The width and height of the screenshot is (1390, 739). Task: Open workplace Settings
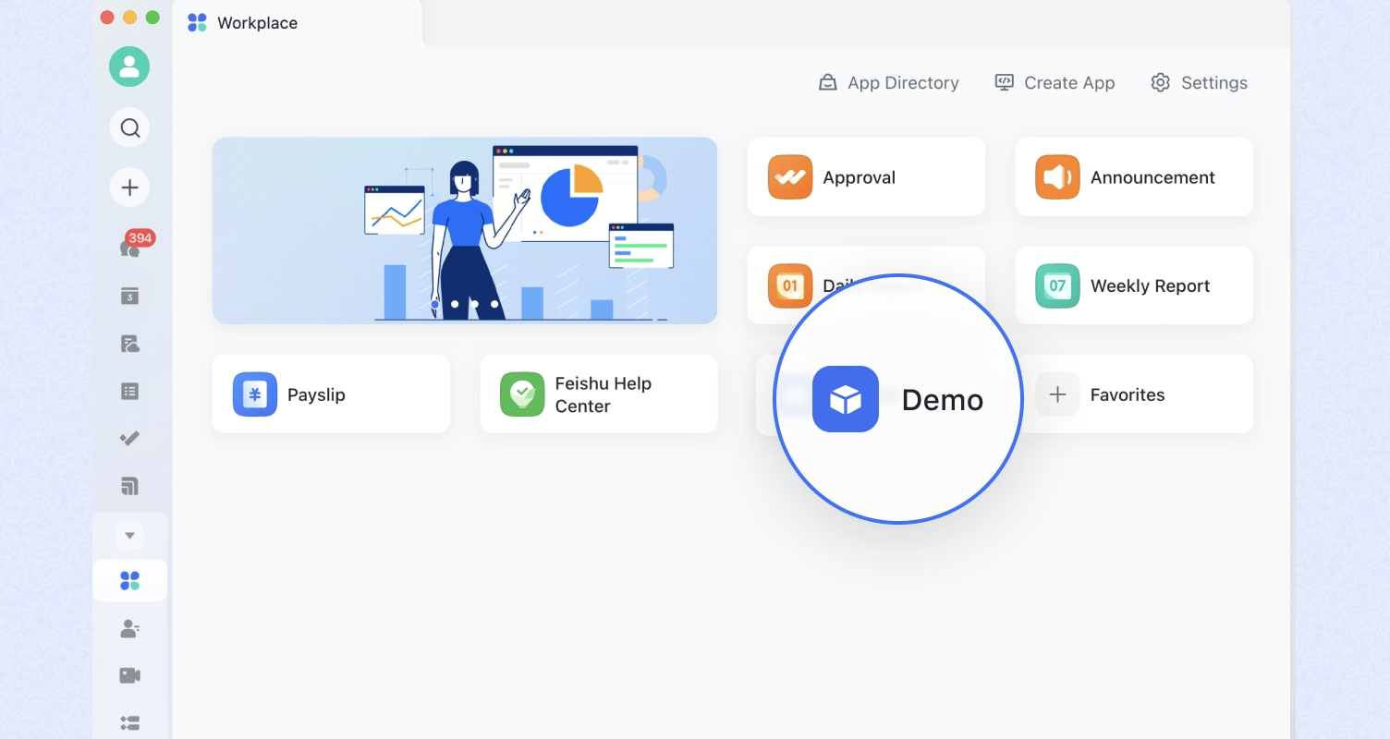coord(1199,83)
